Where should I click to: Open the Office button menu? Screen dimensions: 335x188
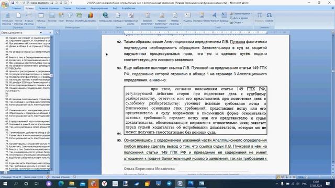pos(5,5)
